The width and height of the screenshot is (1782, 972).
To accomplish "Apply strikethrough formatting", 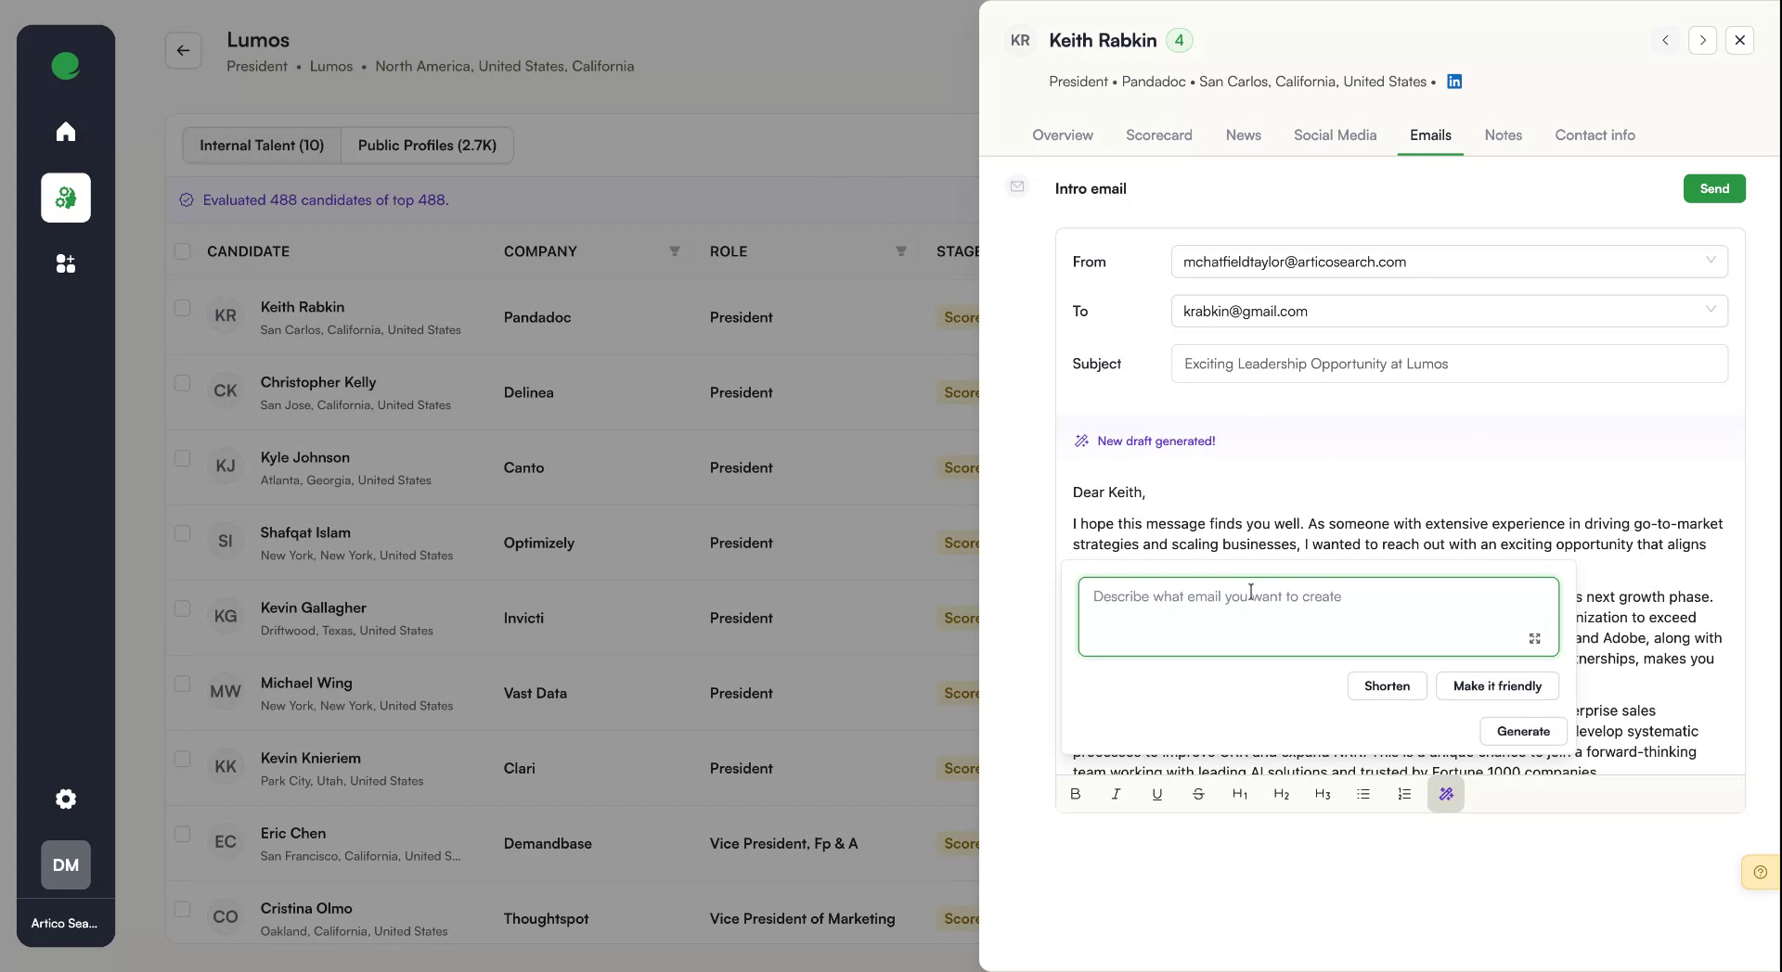I will [x=1198, y=794].
